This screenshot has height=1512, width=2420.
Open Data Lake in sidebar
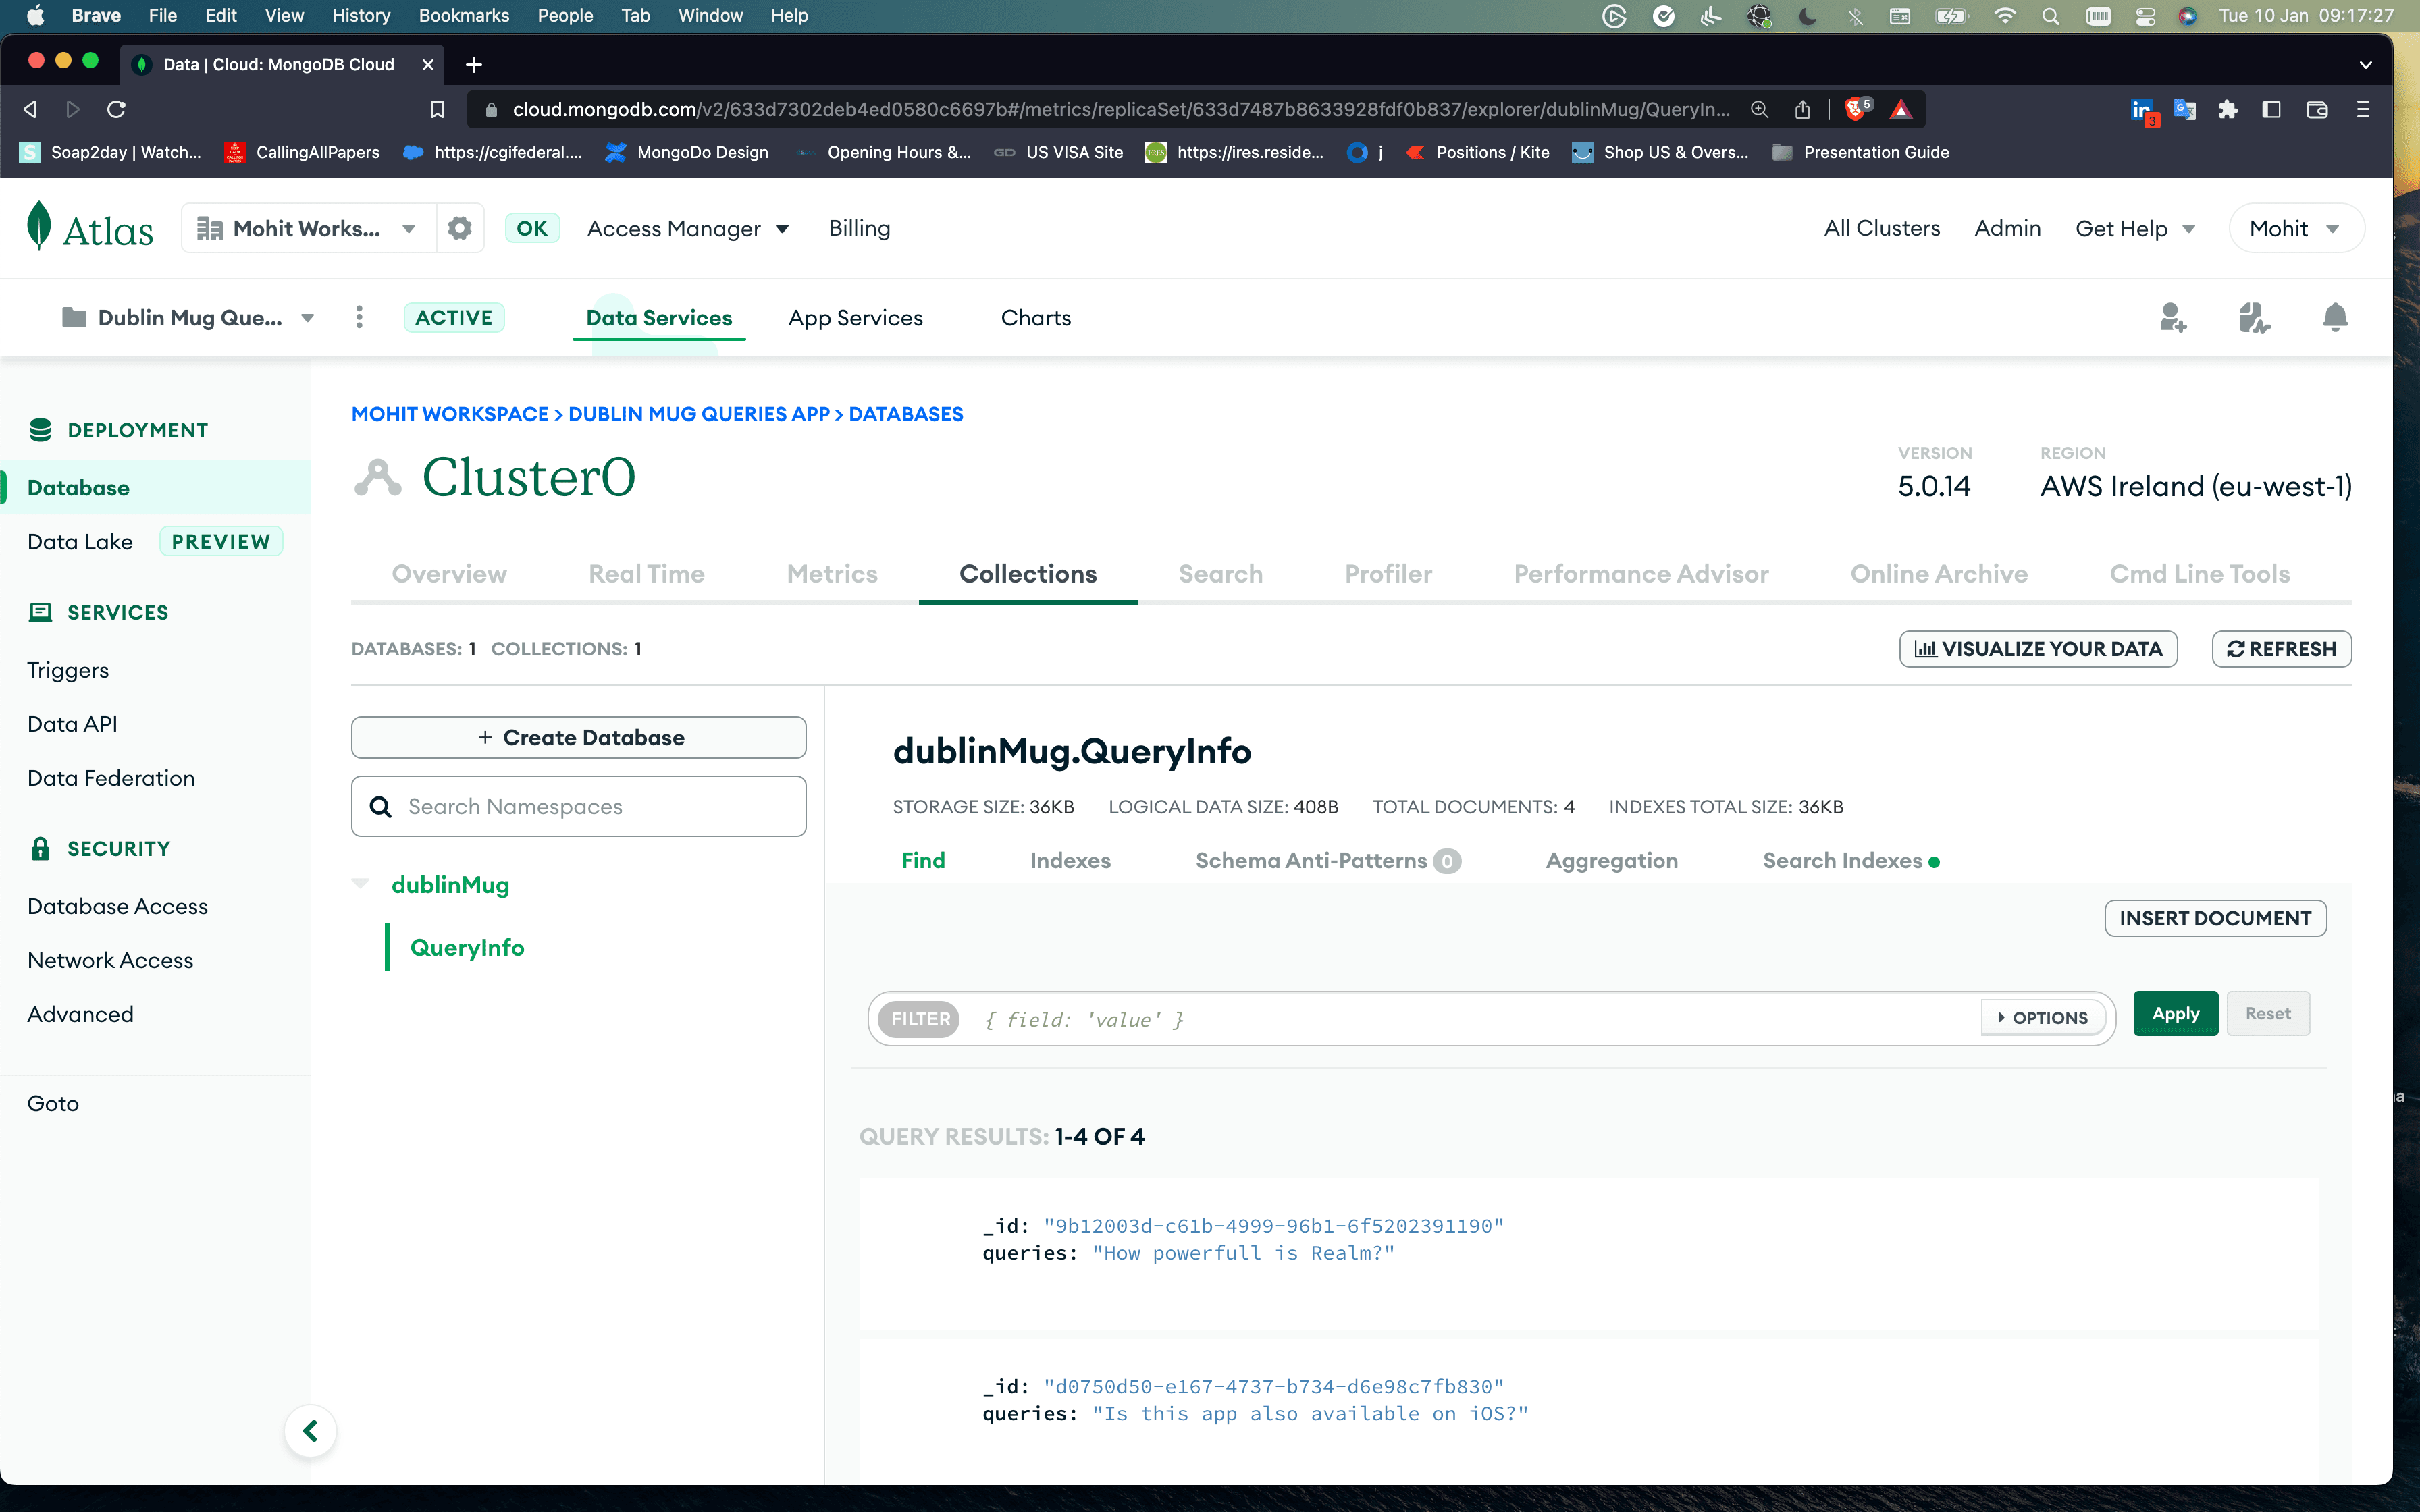point(80,541)
